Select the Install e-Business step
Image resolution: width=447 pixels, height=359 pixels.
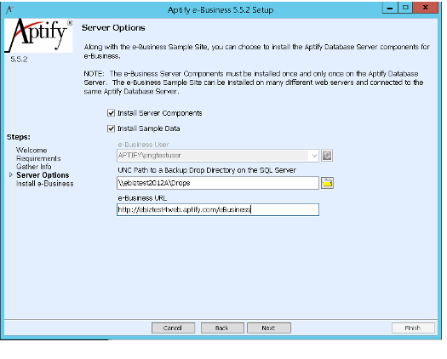tap(45, 184)
